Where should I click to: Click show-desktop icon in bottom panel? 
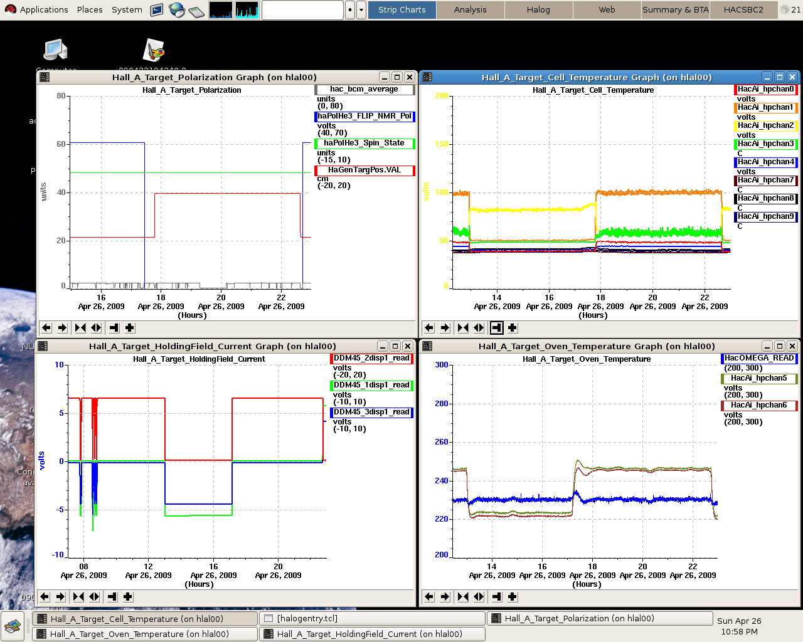[13, 626]
